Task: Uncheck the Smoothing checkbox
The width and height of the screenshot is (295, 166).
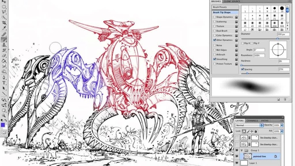Action: tap(214, 59)
